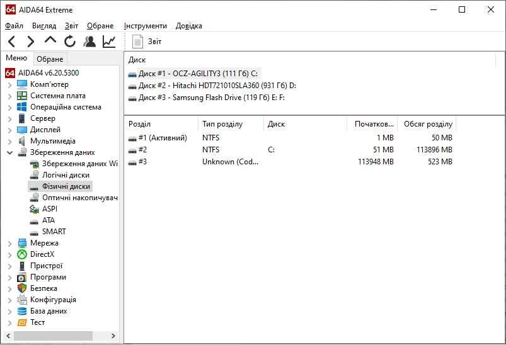506x345 pixels.
Task: Select the SMART tree item
Action: [54, 232]
